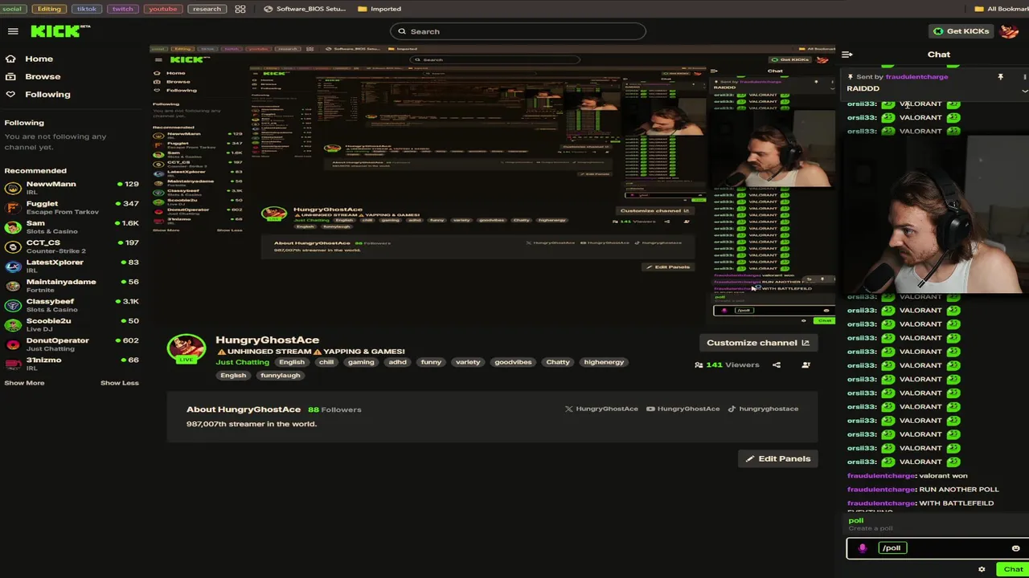This screenshot has height=578, width=1029.
Task: Open NewwMann recommended channel
Action: (72, 188)
